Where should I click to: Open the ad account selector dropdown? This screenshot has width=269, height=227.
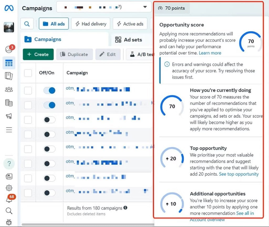coord(104,7)
